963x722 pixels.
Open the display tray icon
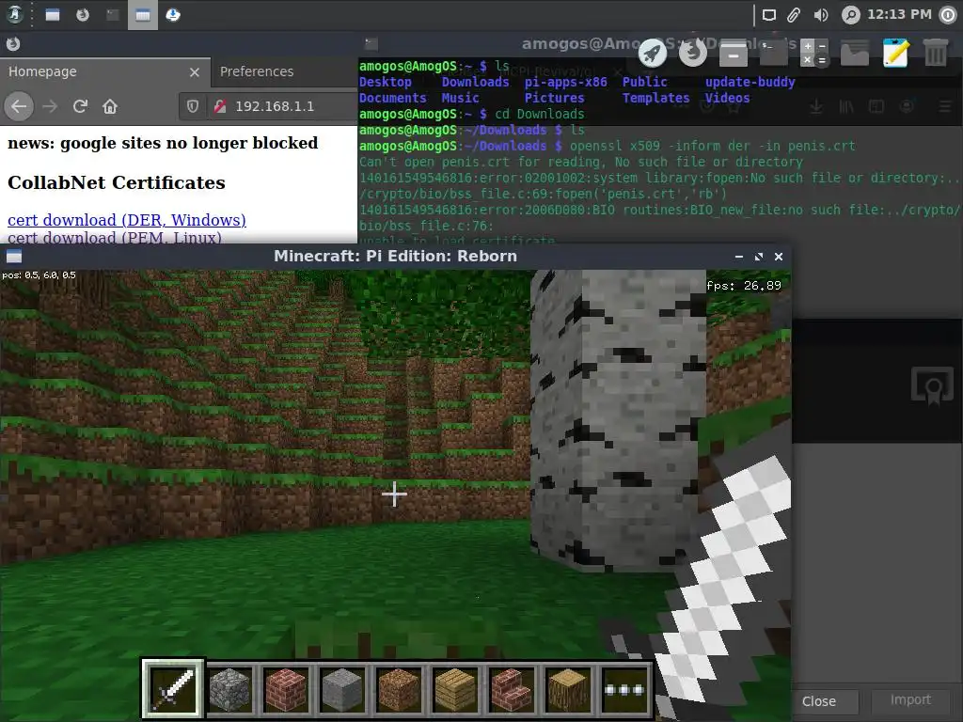pyautogui.click(x=769, y=15)
